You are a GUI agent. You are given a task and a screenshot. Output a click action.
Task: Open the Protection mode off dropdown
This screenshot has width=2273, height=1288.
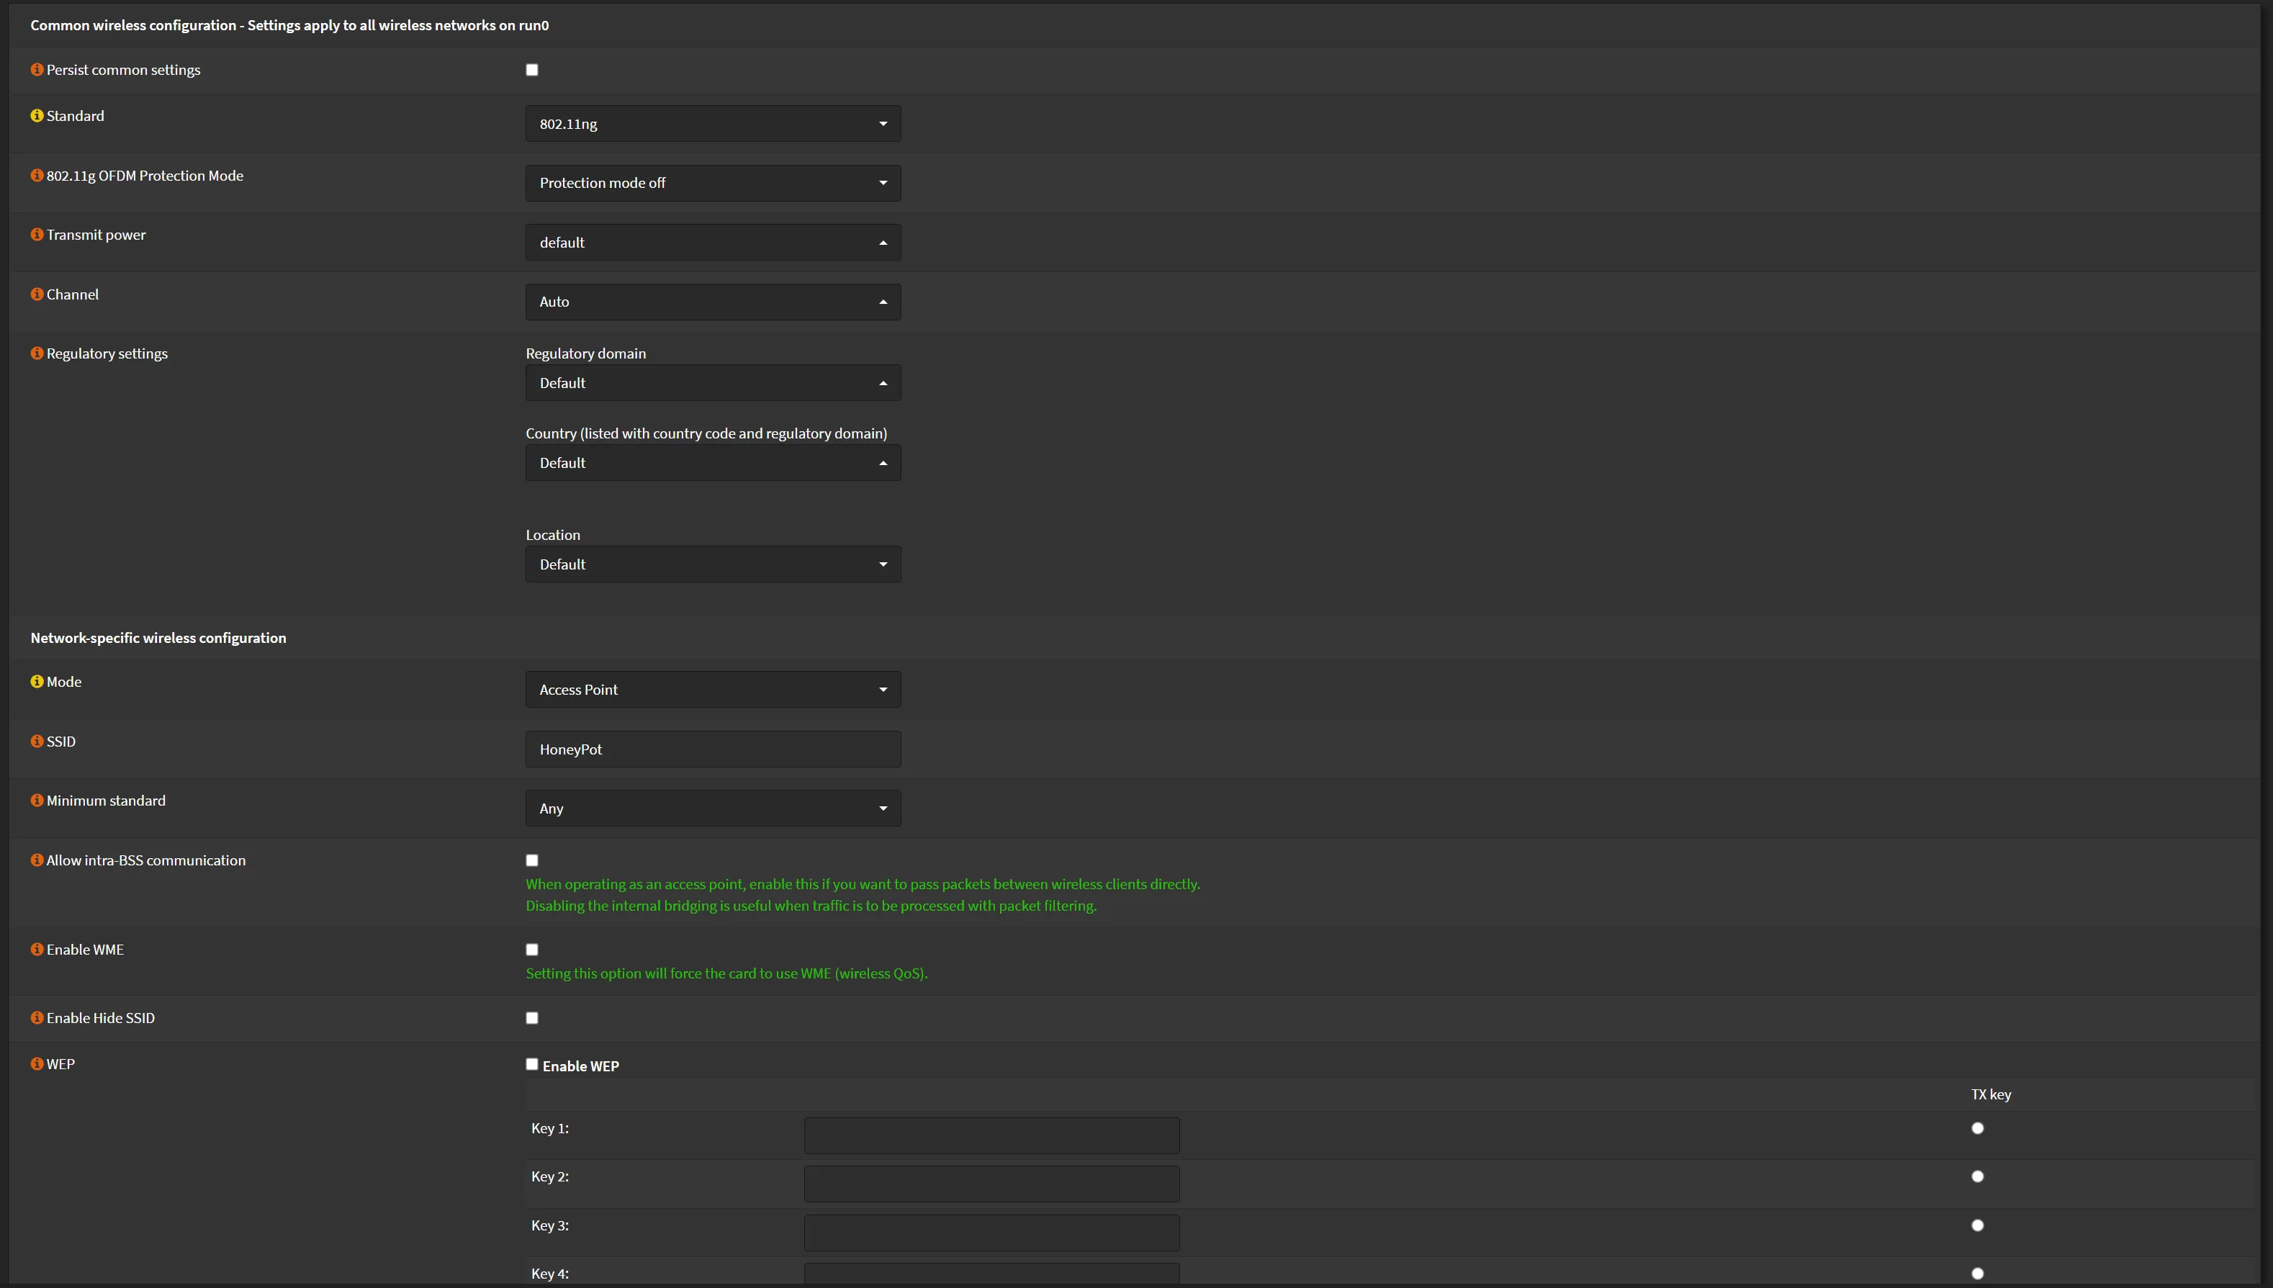(x=713, y=183)
